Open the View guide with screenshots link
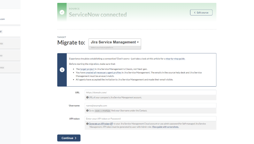The width and height of the screenshot is (254, 144). click(x=165, y=127)
